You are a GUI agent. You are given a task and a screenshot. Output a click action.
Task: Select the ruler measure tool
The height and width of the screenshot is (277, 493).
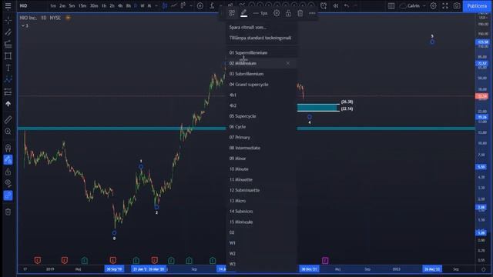[x=8, y=120]
